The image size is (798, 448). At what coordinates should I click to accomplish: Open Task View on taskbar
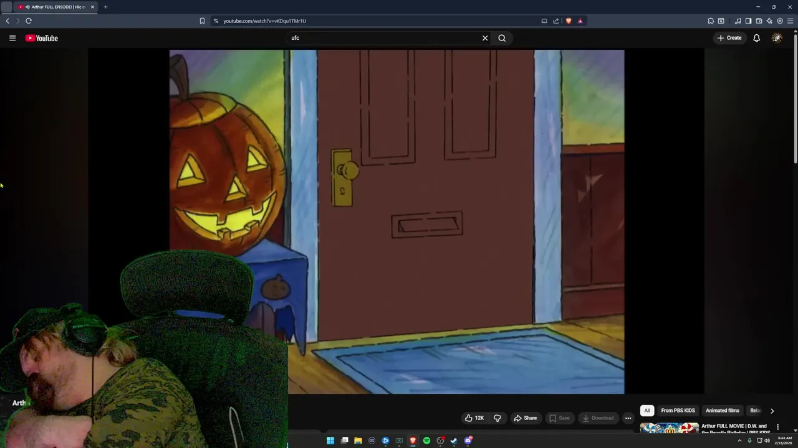tap(344, 441)
